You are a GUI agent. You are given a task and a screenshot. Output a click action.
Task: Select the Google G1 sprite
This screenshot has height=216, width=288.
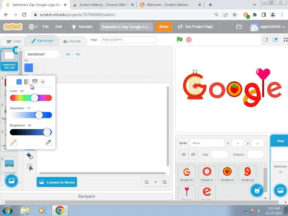(x=187, y=174)
